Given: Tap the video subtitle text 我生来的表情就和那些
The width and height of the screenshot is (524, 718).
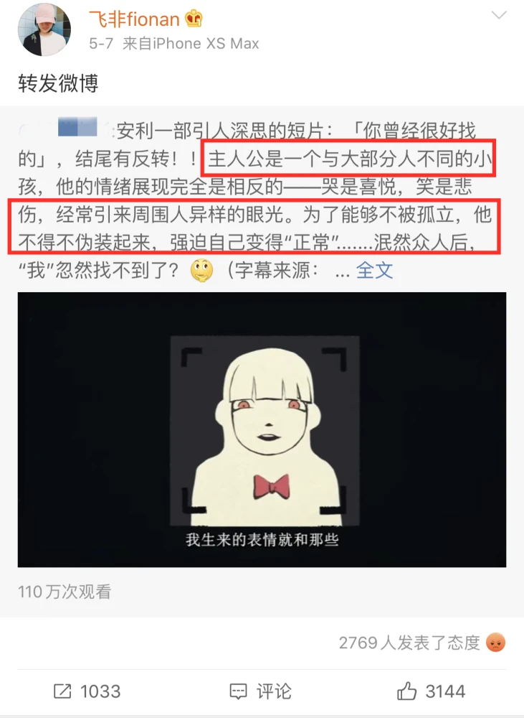Looking at the screenshot, I should click(x=262, y=539).
